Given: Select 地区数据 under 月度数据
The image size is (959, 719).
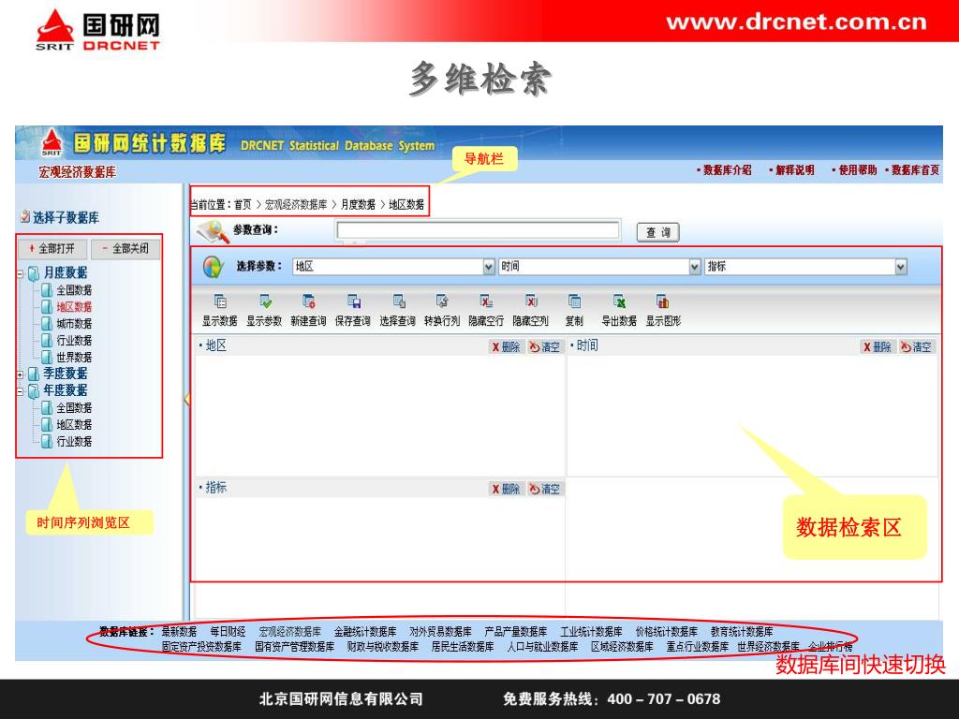Looking at the screenshot, I should [74, 307].
